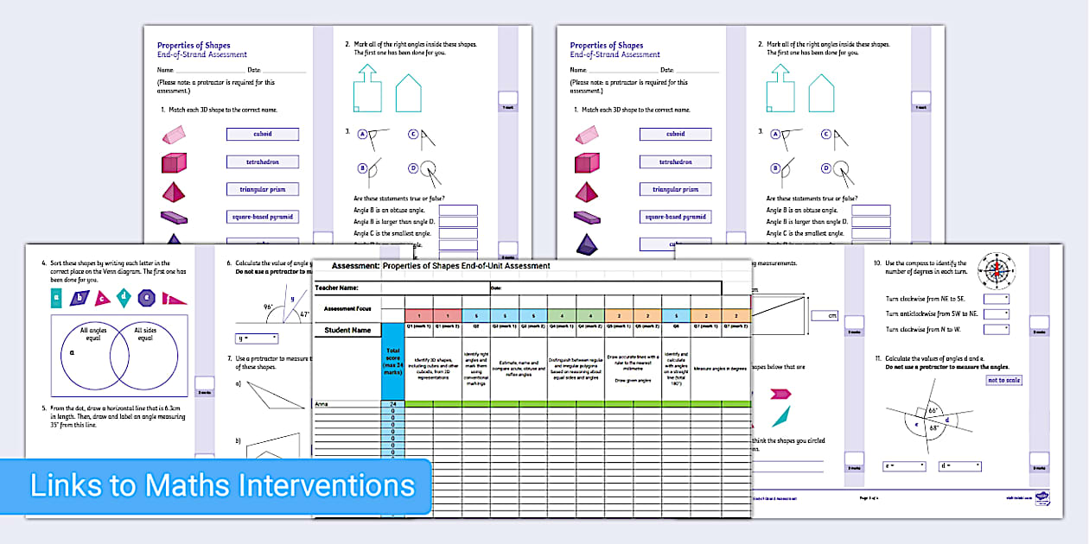The width and height of the screenshot is (1089, 544).
Task: Check the answer box for 'Angle B is an obtuse angle'
Action: [460, 209]
